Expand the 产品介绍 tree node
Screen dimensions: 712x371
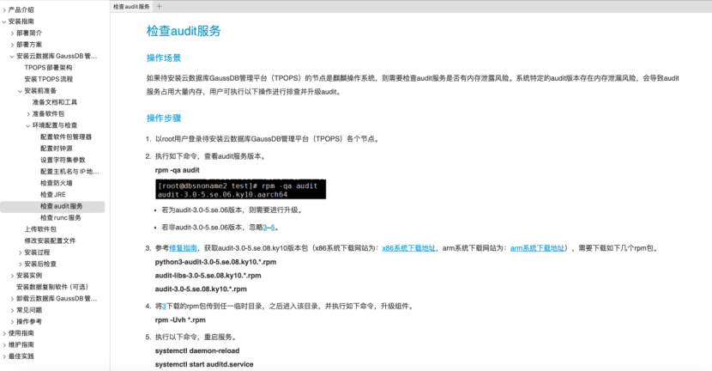tap(4, 10)
